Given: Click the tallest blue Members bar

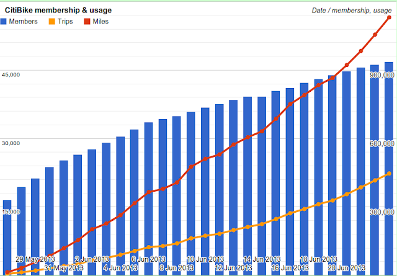Looking at the screenshot, I should [389, 168].
